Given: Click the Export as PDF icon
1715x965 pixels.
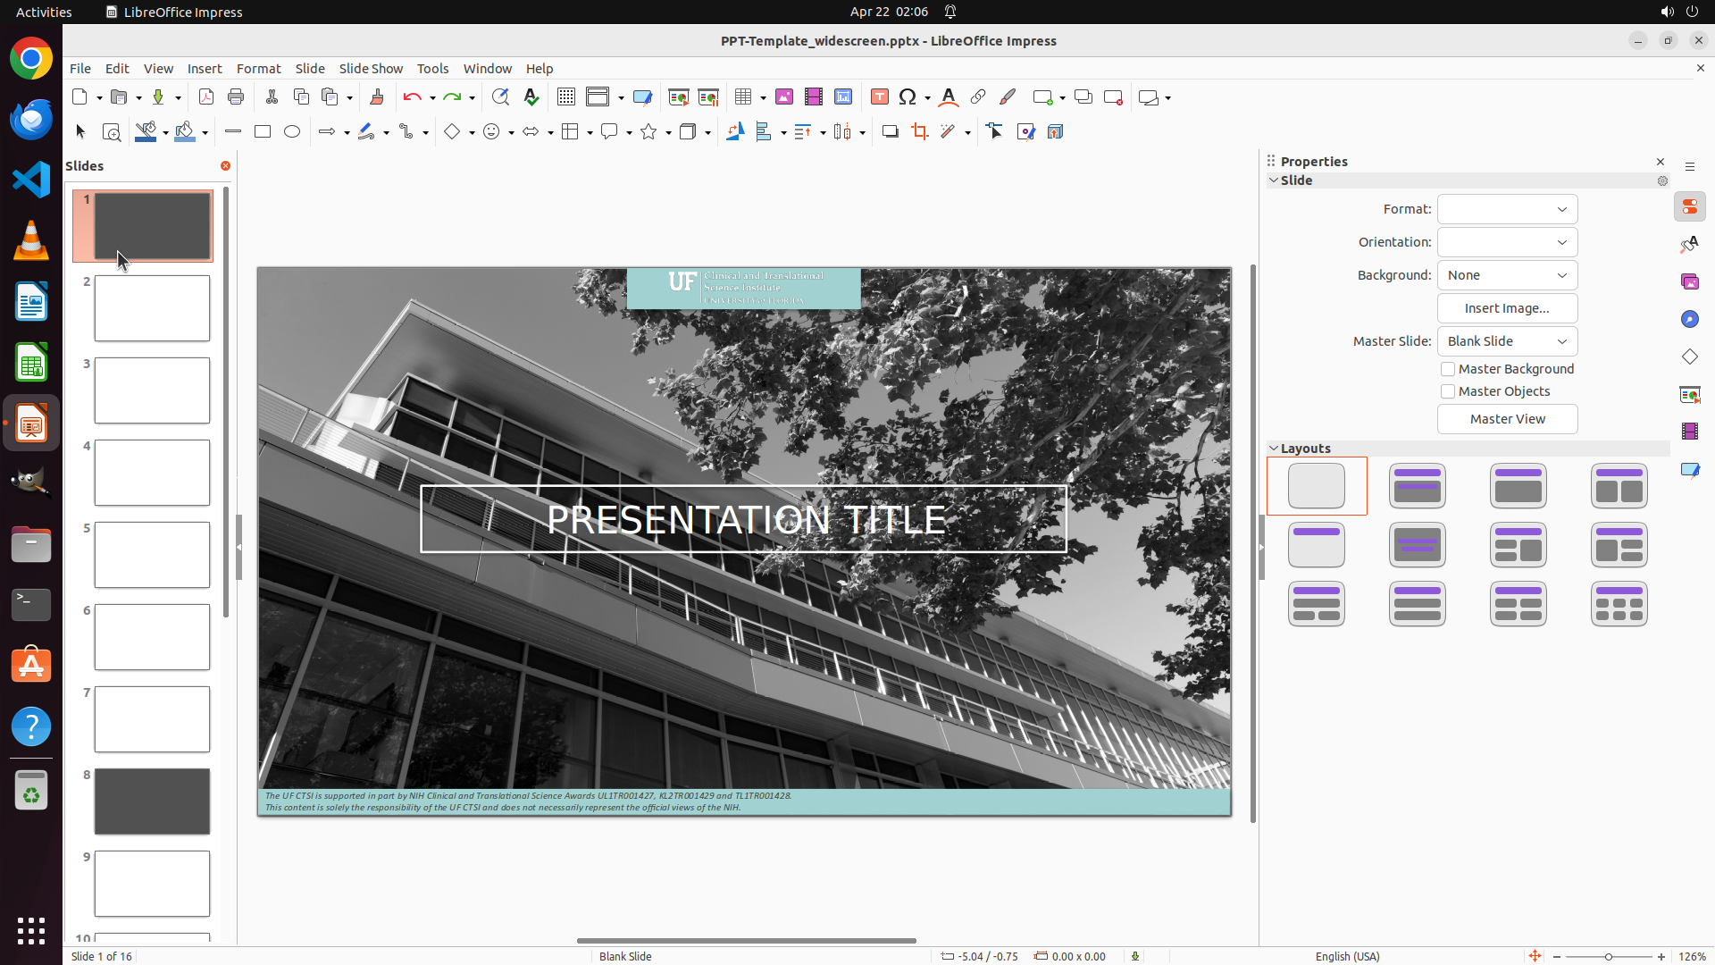Looking at the screenshot, I should click(206, 97).
